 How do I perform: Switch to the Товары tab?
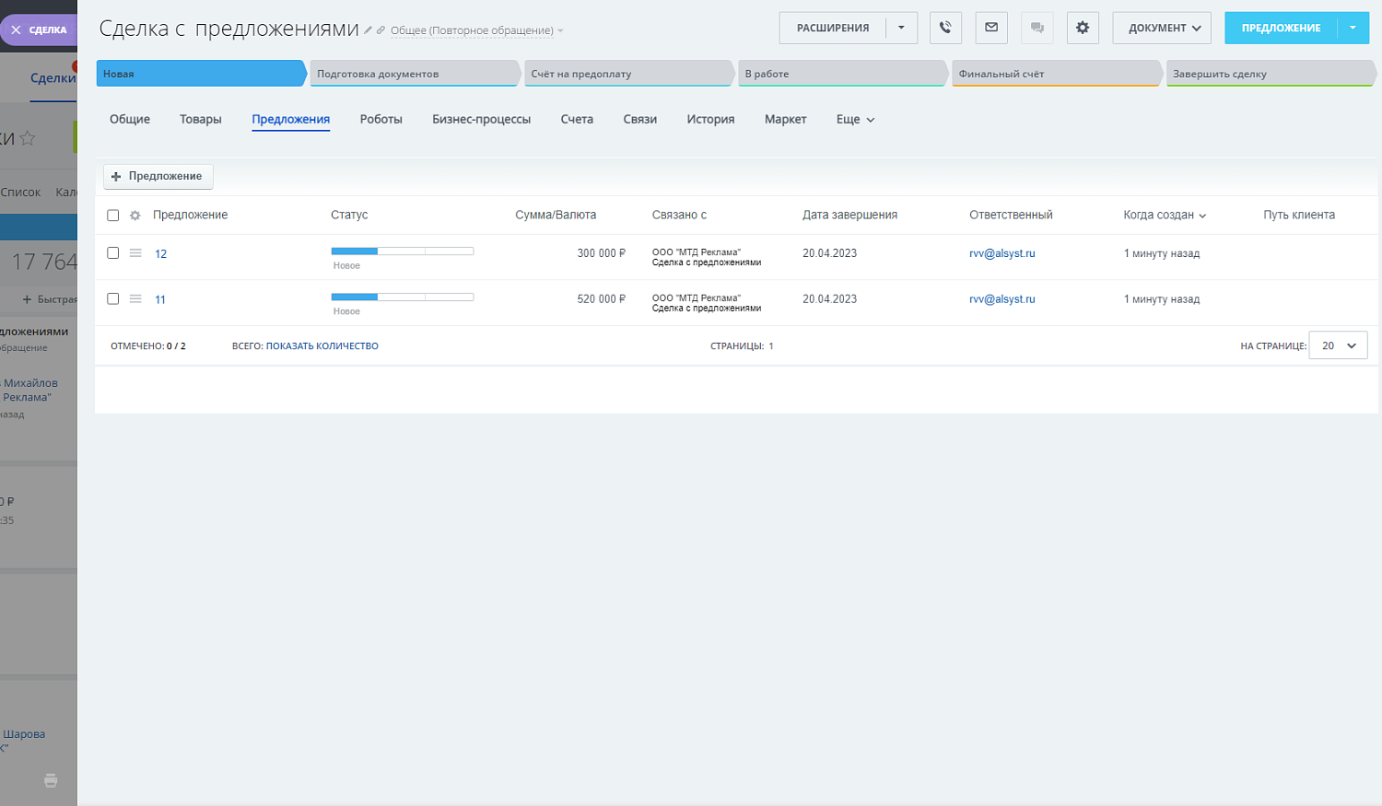coord(200,120)
